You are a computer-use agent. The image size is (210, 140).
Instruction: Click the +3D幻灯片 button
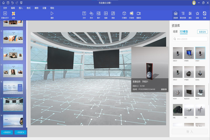pyautogui.click(x=20, y=132)
